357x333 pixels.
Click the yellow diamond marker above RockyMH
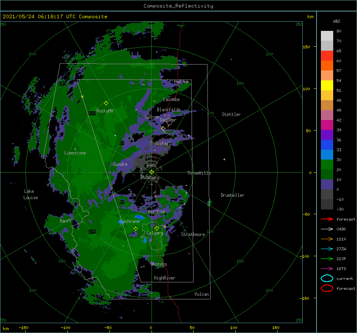click(106, 103)
